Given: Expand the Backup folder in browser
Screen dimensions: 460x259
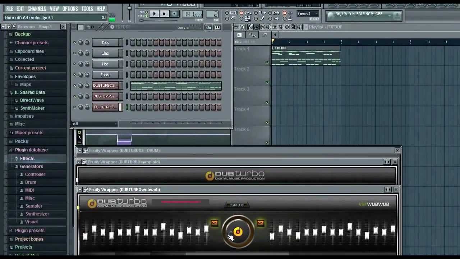Looking at the screenshot, I should (23, 34).
